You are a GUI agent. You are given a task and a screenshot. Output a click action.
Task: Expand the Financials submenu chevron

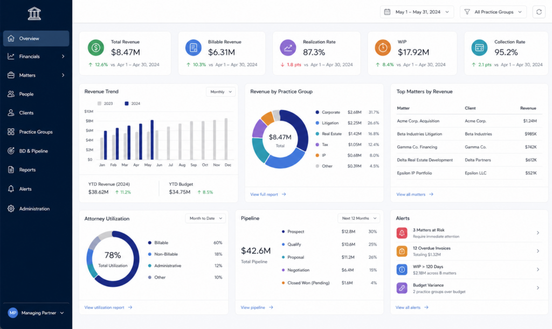click(x=63, y=56)
